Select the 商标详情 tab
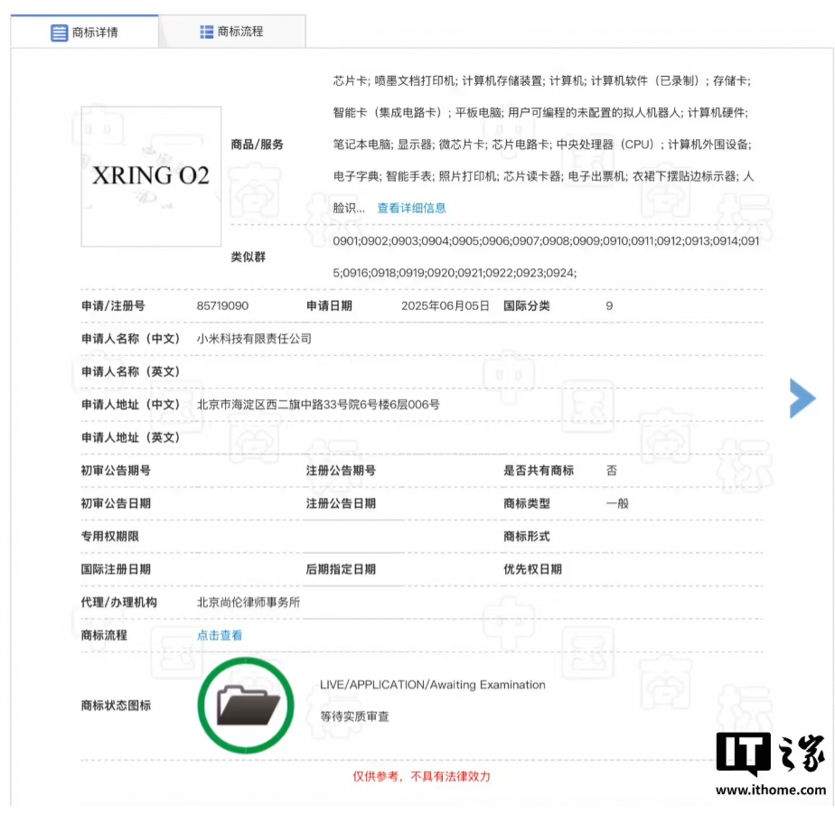 85,32
